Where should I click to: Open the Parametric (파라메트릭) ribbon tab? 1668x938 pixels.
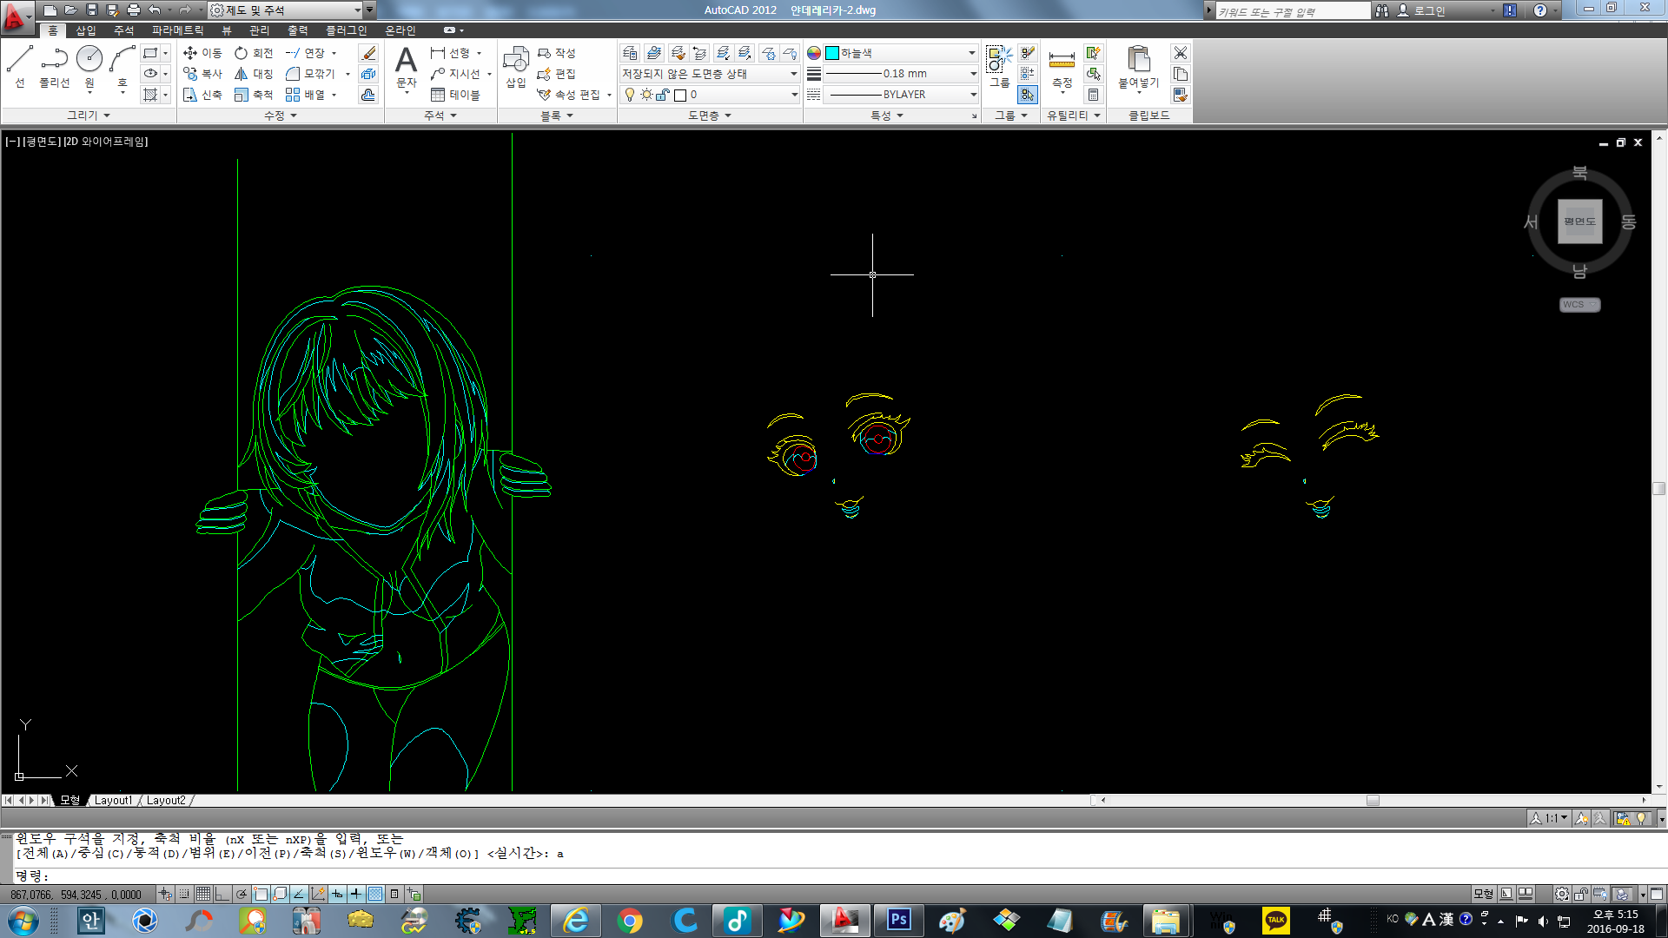point(177,30)
